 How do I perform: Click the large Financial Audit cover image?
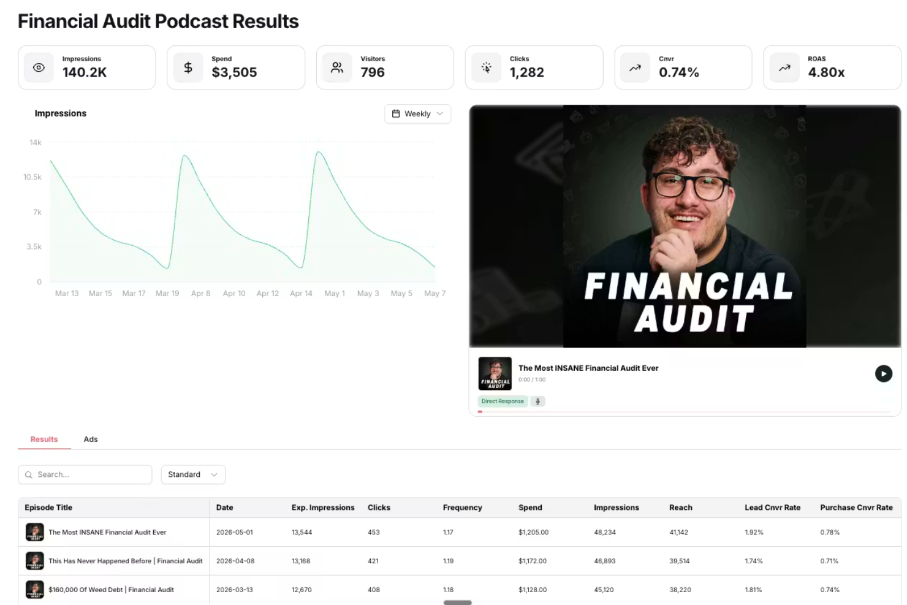point(685,226)
